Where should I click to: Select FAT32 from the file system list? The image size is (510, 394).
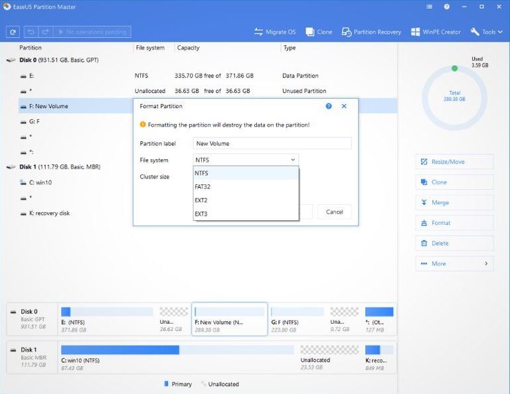(246, 186)
